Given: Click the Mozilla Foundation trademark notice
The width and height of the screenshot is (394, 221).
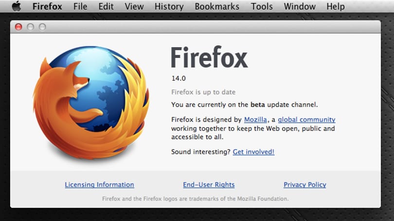Looking at the screenshot, I should (x=195, y=199).
